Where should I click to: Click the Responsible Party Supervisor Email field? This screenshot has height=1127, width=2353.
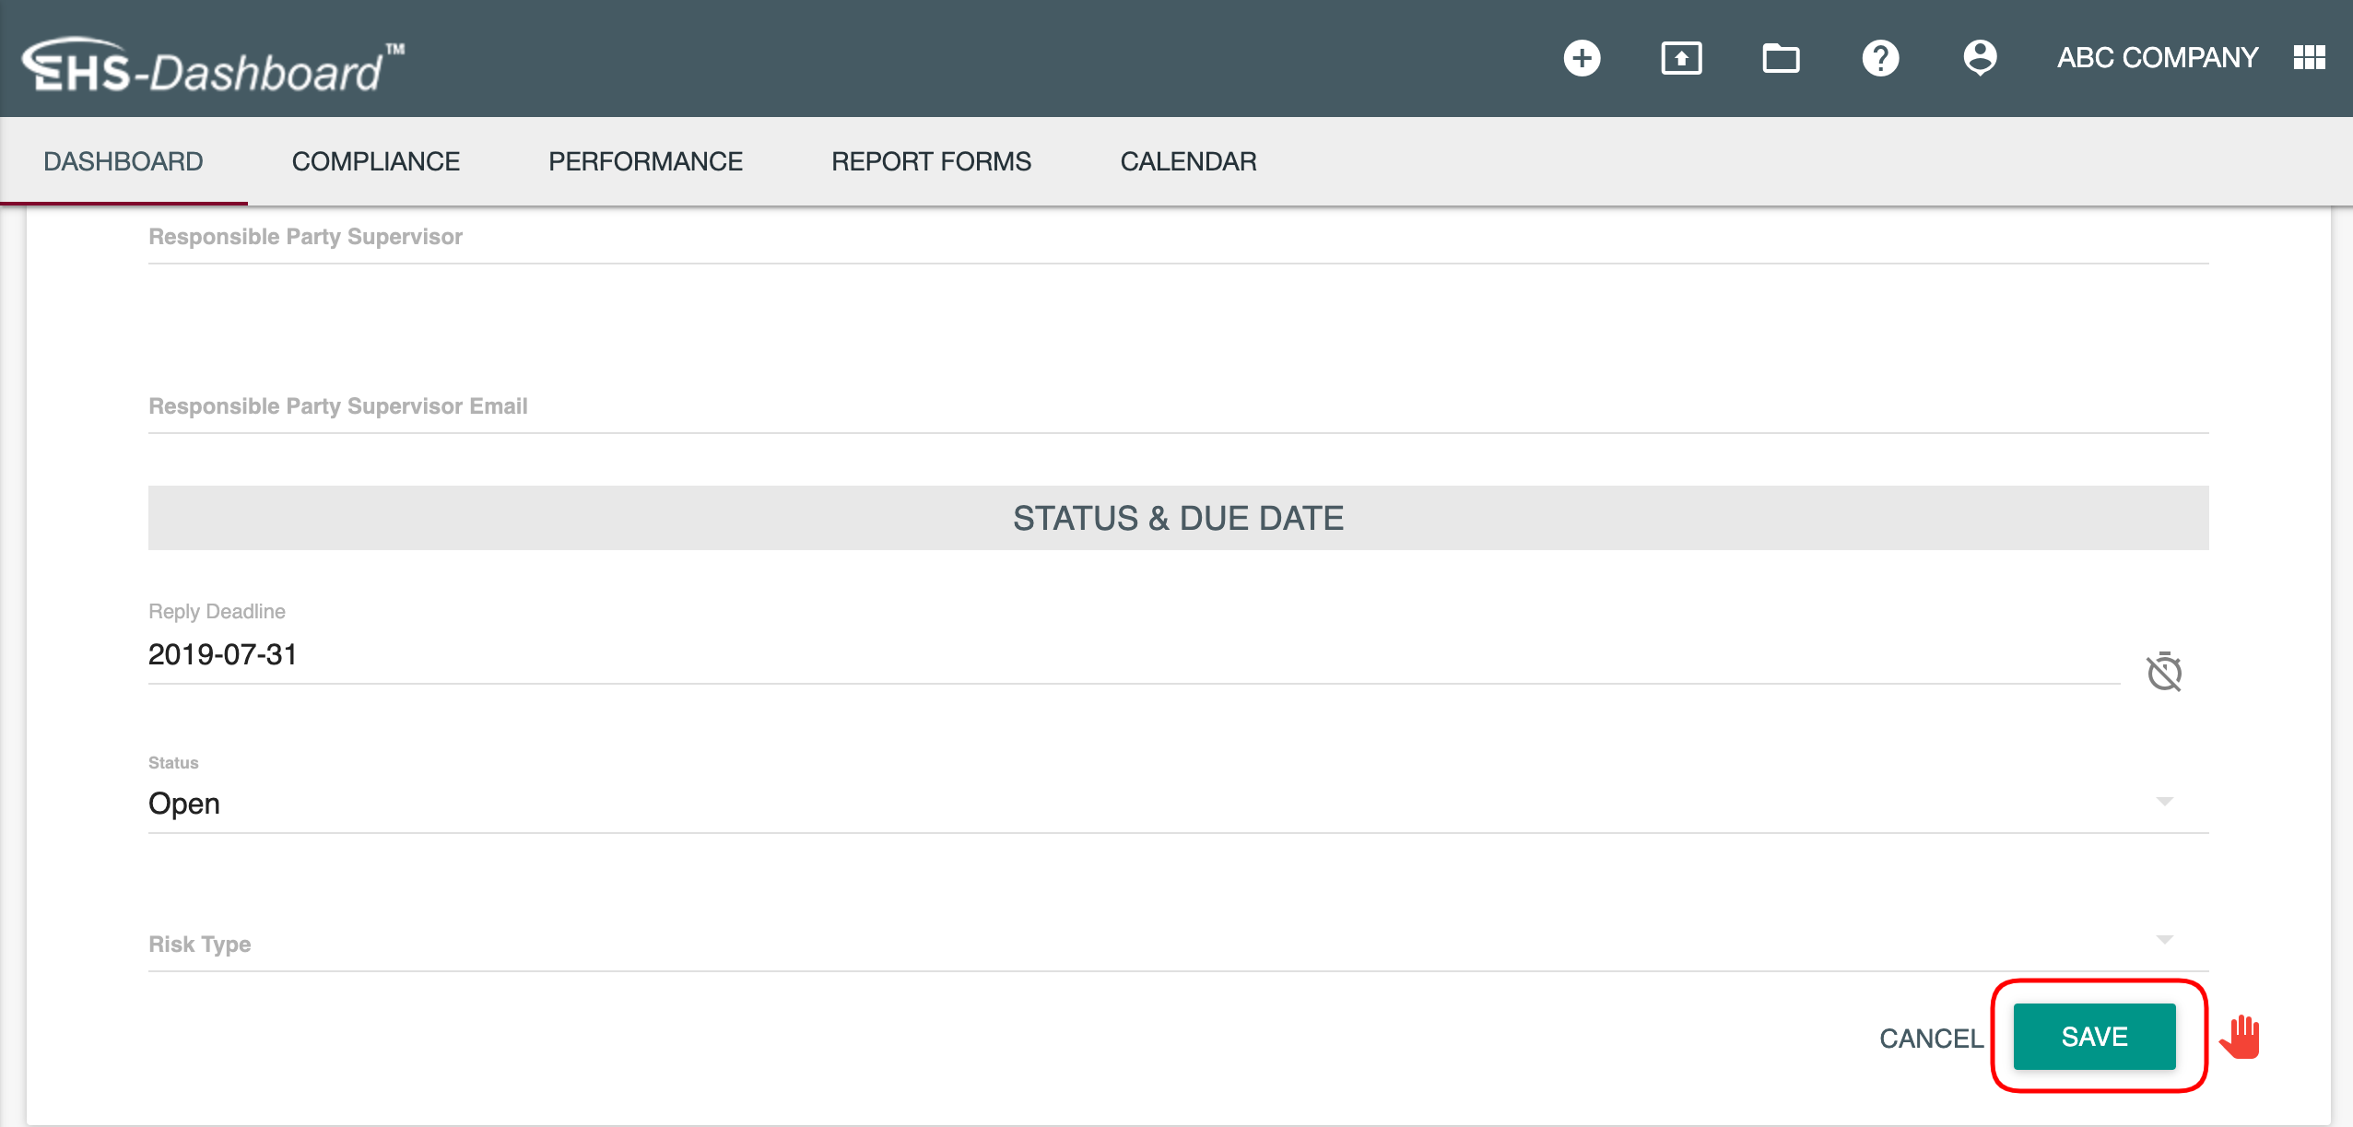tap(1178, 407)
